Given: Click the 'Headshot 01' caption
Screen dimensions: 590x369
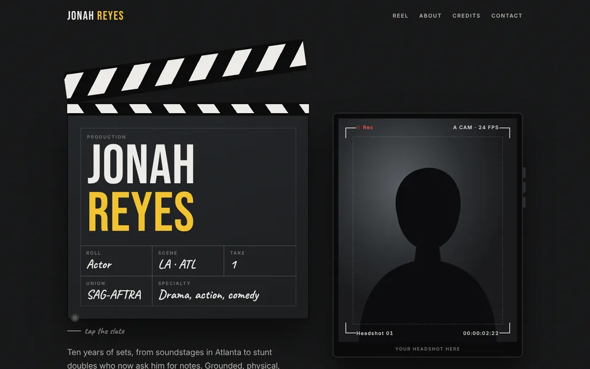Looking at the screenshot, I should pos(374,333).
